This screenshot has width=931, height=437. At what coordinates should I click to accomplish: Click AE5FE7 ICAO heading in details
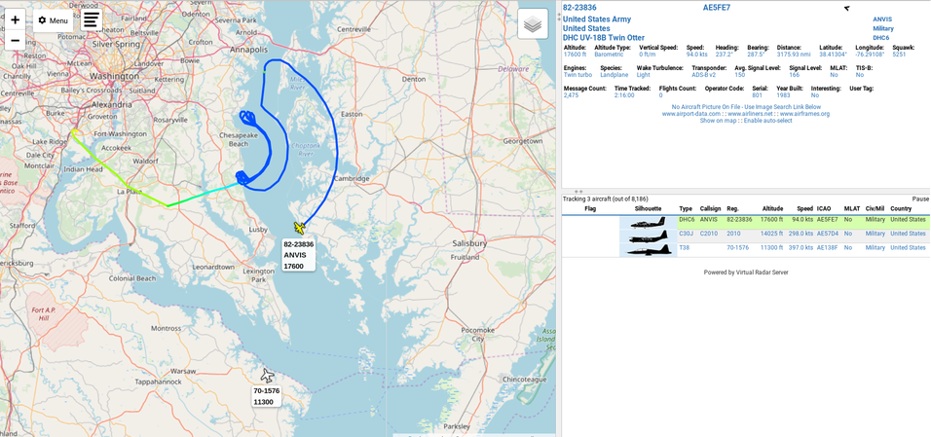(717, 9)
